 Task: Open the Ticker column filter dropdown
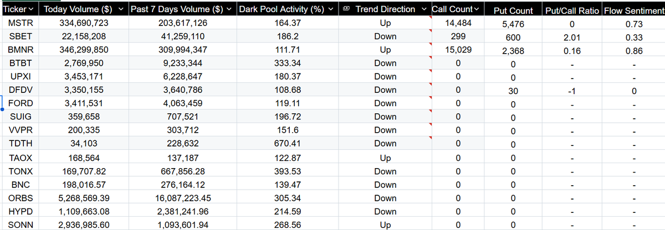[30, 9]
